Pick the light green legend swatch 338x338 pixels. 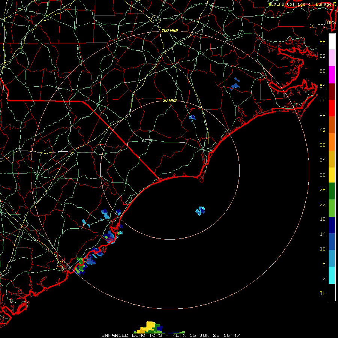pos(332,208)
